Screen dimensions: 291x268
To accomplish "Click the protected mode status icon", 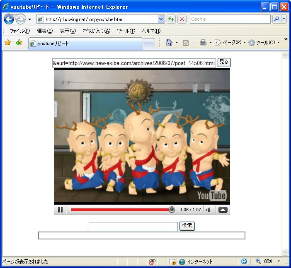I will tap(244, 261).
